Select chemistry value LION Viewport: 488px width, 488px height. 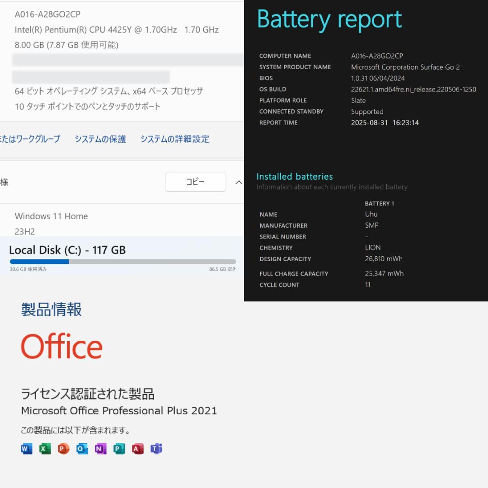373,248
